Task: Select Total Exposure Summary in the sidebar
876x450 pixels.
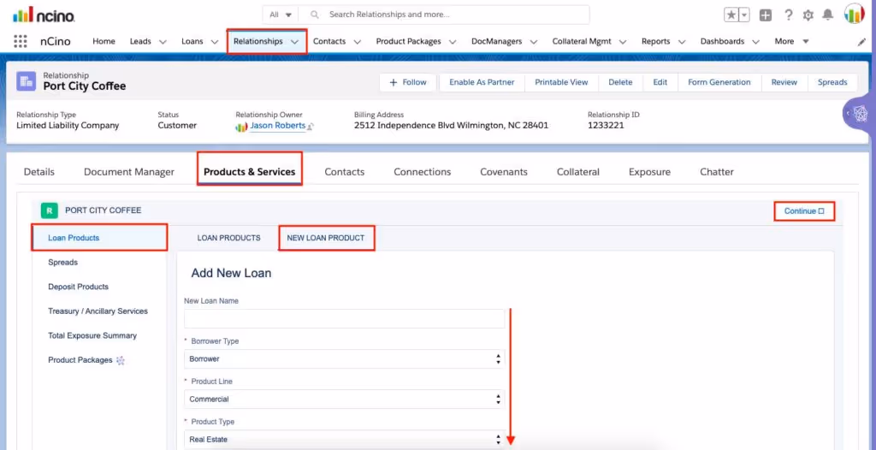Action: point(92,336)
